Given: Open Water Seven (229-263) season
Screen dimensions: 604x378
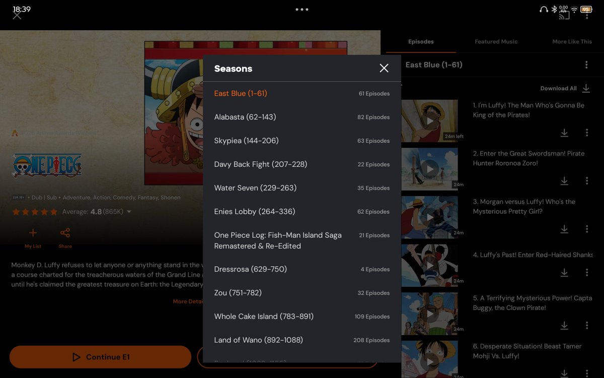Looking at the screenshot, I should [302, 188].
